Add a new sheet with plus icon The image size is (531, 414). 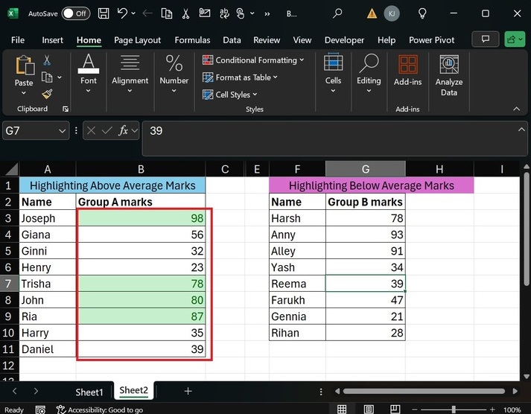[188, 391]
